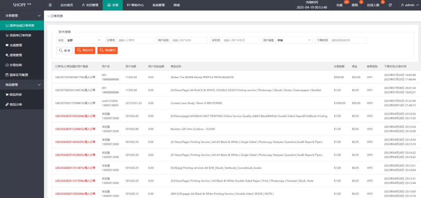Click the orange 导出今日 export button

click(85, 51)
